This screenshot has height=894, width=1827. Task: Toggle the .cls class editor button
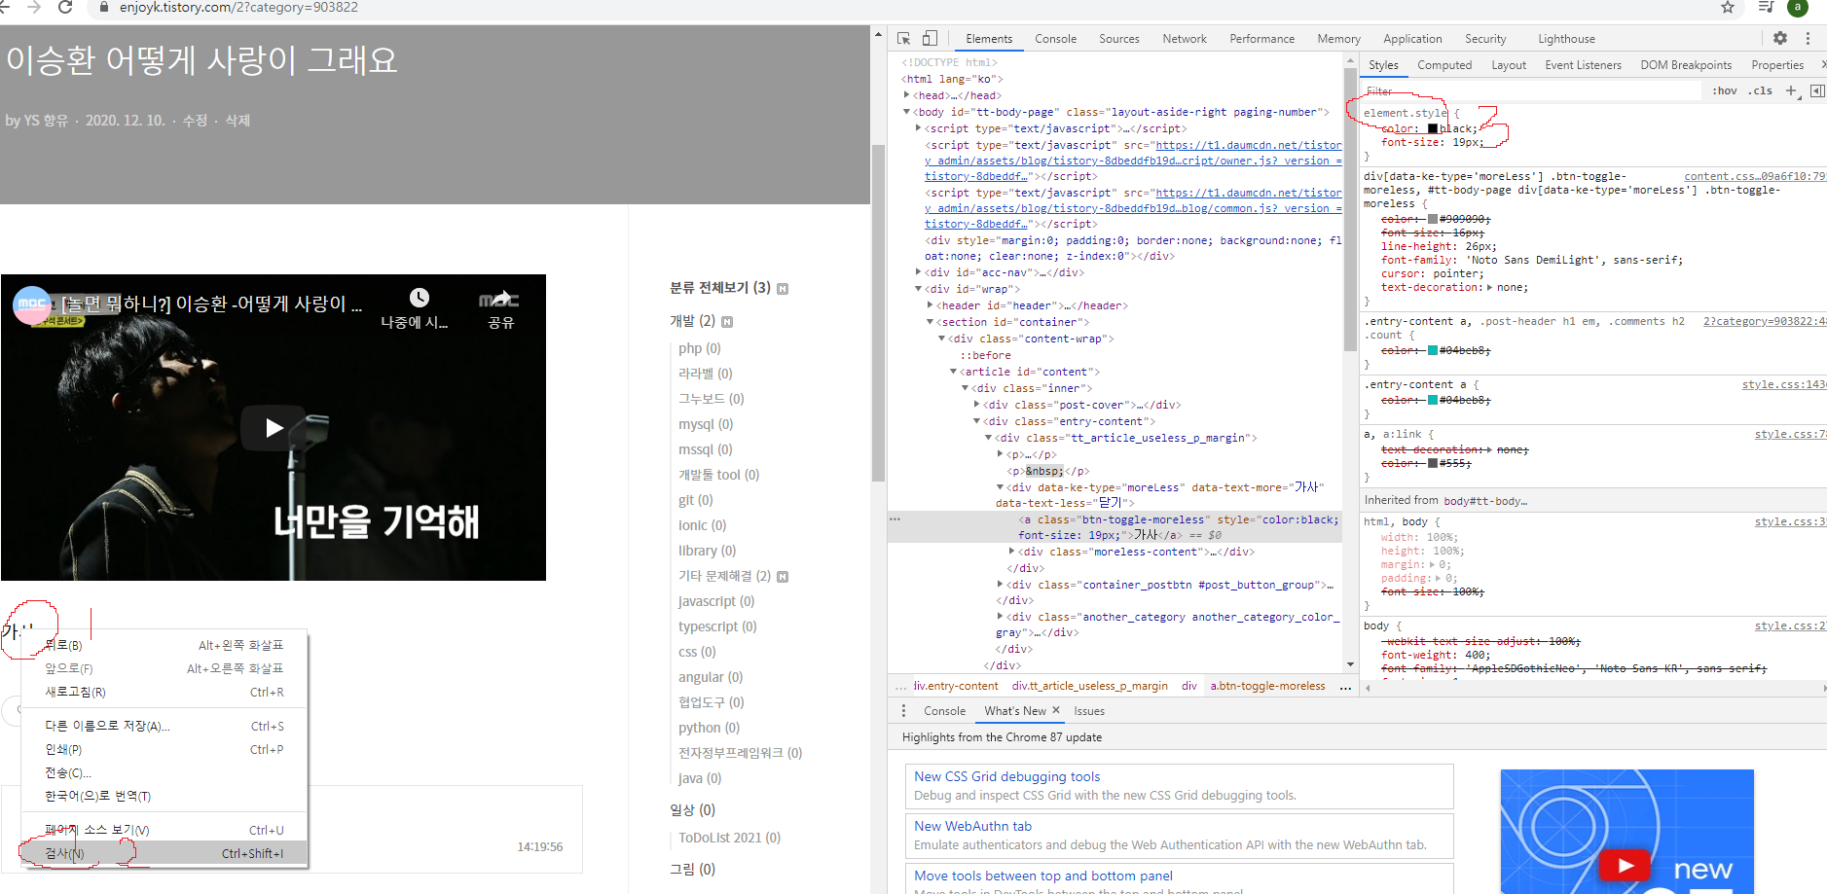pos(1760,90)
